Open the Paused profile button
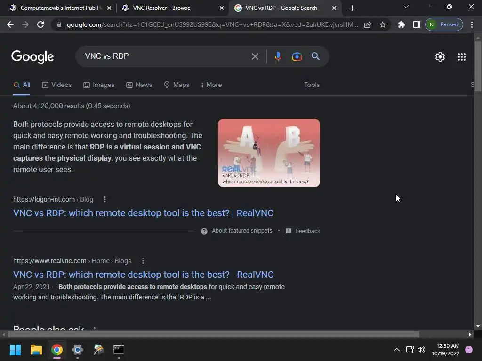Screen dimensions: 482x361 (x=444, y=24)
